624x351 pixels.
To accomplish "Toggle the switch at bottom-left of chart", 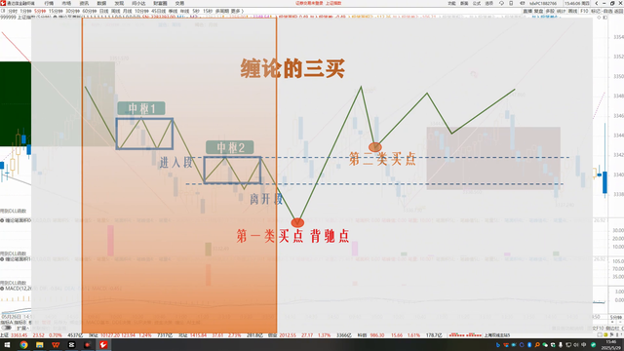I will pos(7,328).
